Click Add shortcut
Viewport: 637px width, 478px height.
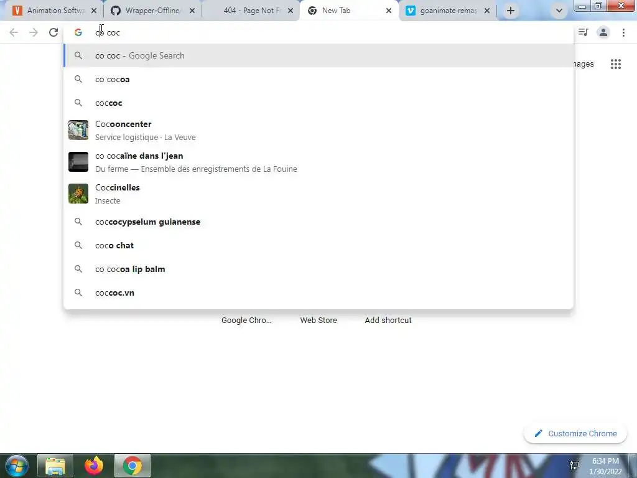coord(388,321)
